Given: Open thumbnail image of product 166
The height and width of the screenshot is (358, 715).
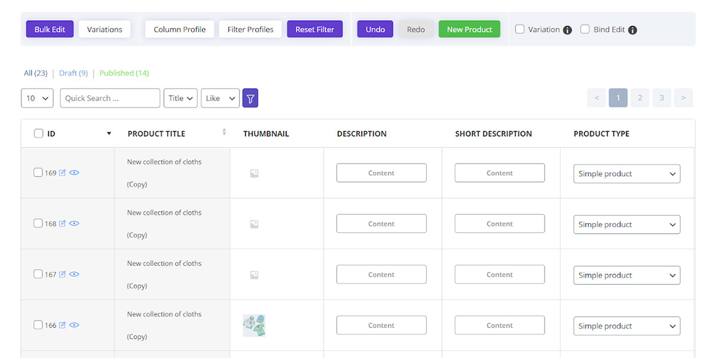Looking at the screenshot, I should pyautogui.click(x=254, y=325).
